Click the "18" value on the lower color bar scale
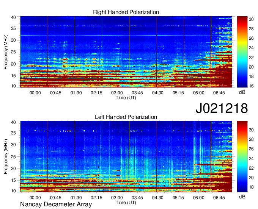The height and width of the screenshot is (209, 258). coord(251,187)
